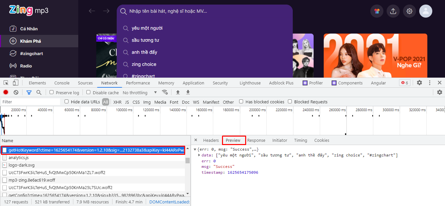This screenshot has width=445, height=206.
Task: Choose suggestion 'sầu tương tư'
Action: (x=145, y=40)
